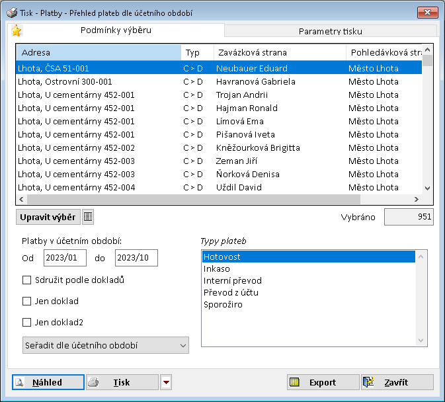Click the Od period start field
The width and height of the screenshot is (445, 402).
65,258
